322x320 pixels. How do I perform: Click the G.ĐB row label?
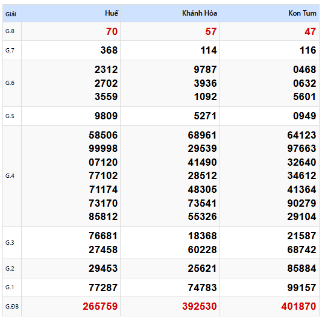click(12, 307)
